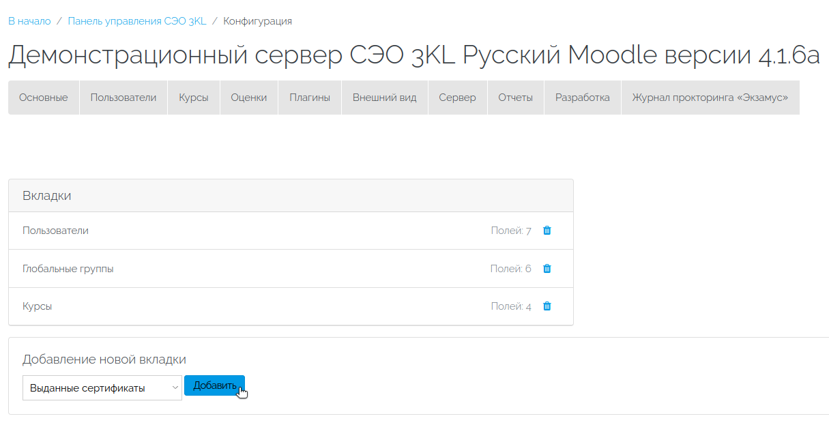Open the Выданные сертификаты dropdown
The height and width of the screenshot is (425, 829).
tap(102, 387)
